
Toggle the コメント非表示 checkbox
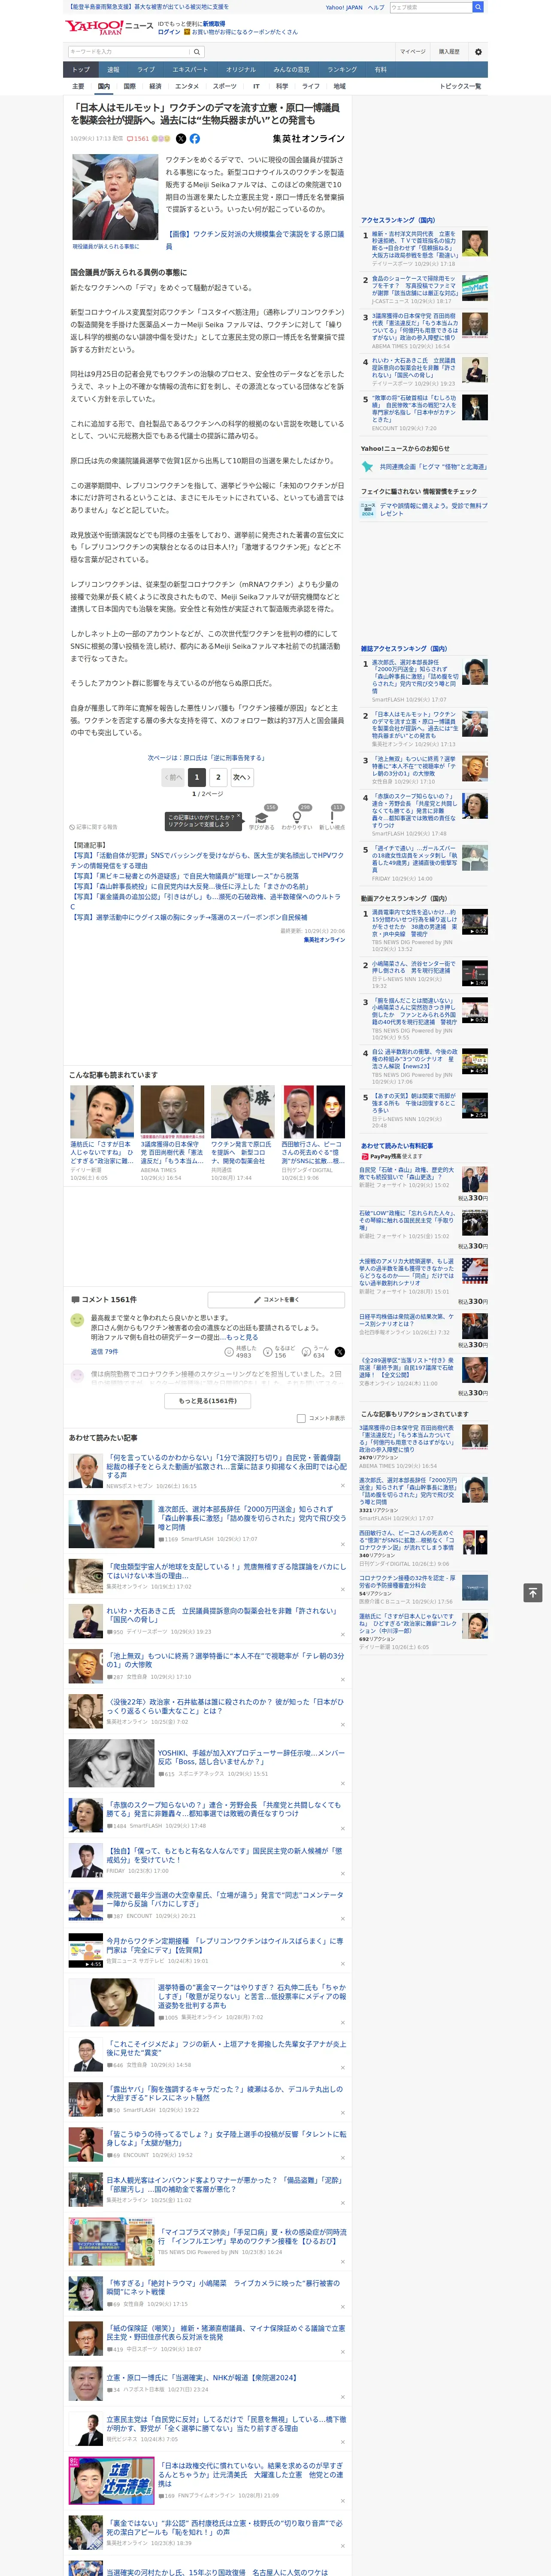301,1418
